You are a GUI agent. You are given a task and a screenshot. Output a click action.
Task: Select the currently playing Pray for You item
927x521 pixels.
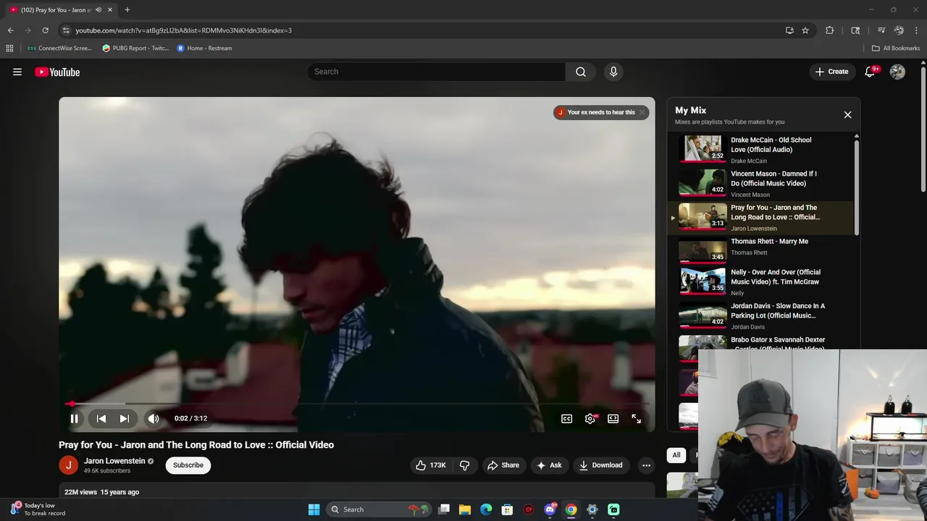pos(762,217)
